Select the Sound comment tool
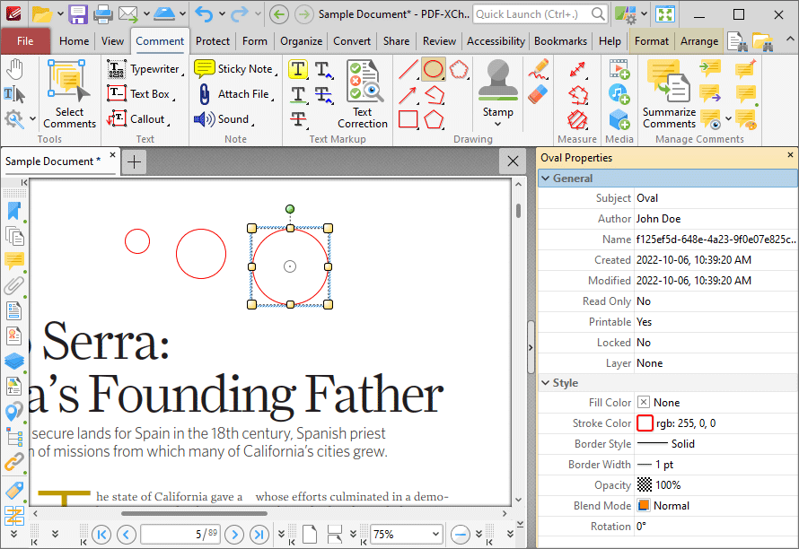Image resolution: width=799 pixels, height=549 pixels. point(224,118)
